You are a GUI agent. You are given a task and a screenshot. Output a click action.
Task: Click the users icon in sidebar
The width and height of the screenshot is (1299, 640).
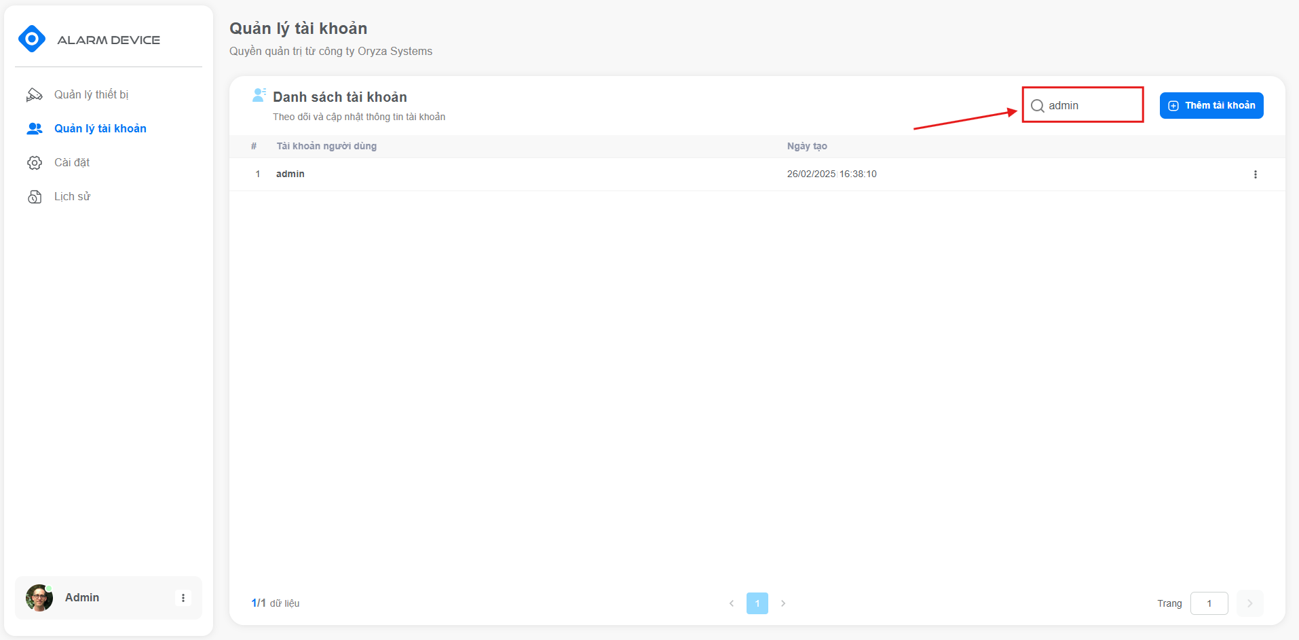35,129
